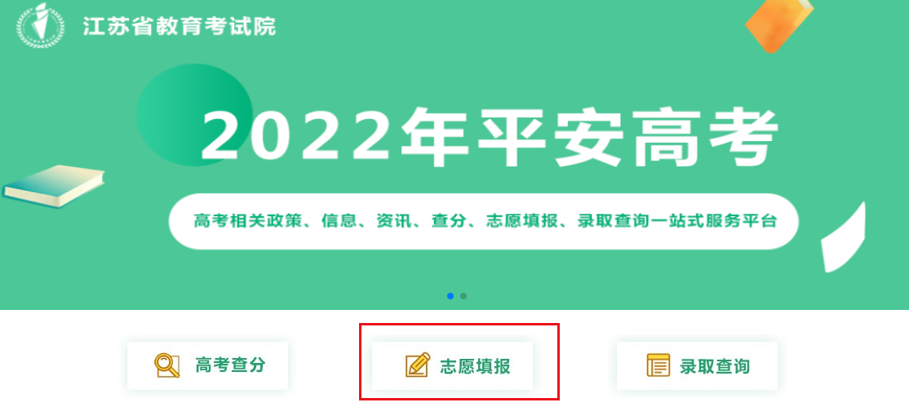This screenshot has height=407, width=909.
Task: Click the round examination authority logo emblem
Action: point(41,25)
